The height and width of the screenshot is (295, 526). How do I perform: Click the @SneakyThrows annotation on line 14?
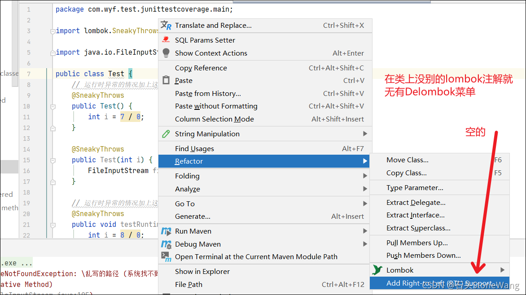pyautogui.click(x=98, y=149)
